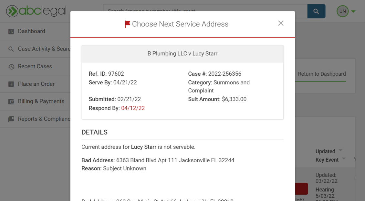Select Case Activity & Search in the sidebar
Viewport: 365px width, 201px height.
point(42,49)
